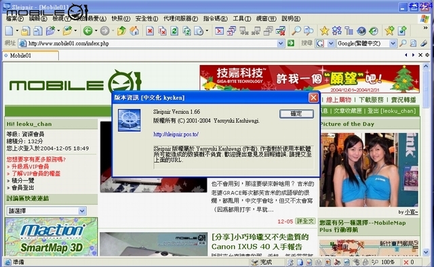Image resolution: width=434 pixels, height=267 pixels.
Task: Click the 實況轉播 navigation link
Action: coord(403,100)
